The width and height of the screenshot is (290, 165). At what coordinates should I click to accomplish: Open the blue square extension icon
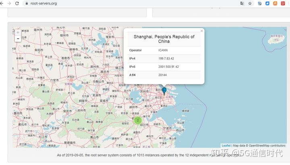tap(267, 3)
